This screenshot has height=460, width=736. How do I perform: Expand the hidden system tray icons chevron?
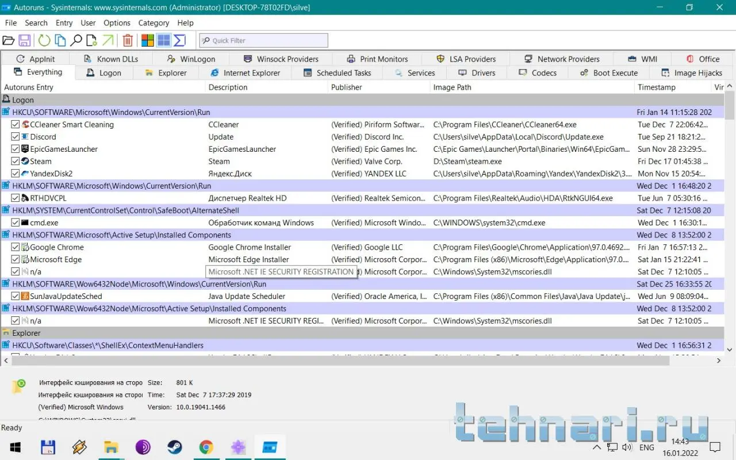point(597,447)
